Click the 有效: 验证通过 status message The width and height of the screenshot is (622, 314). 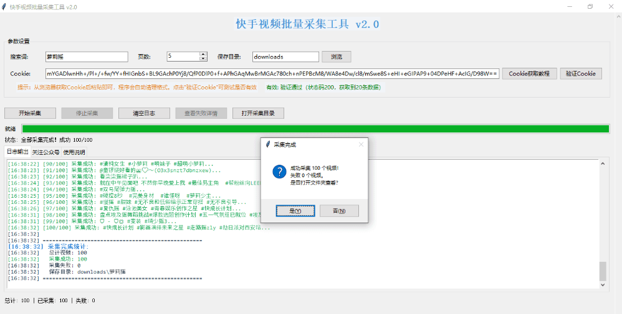(323, 87)
